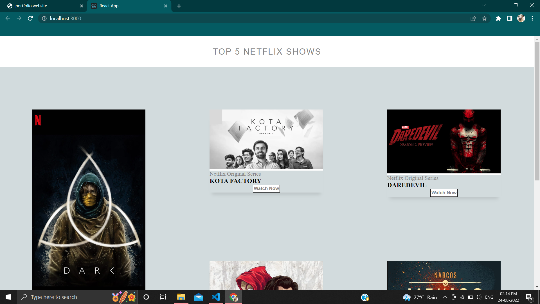This screenshot has height=304, width=540.
Task: Go forward to the next page
Action: (19, 19)
